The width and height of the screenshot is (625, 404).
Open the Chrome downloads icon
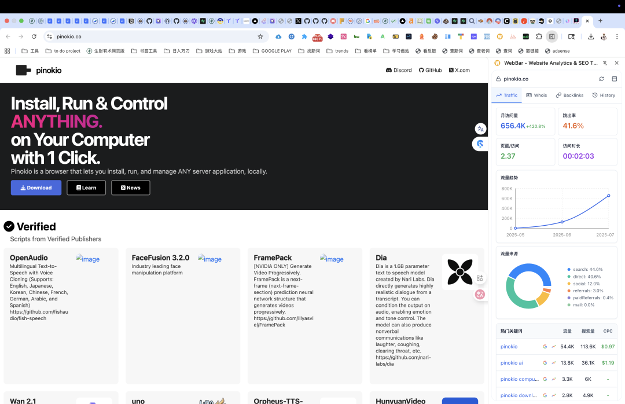coord(591,36)
